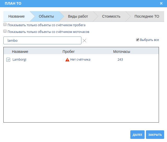Switch to the Название tab
The height and width of the screenshot is (142, 167).
pos(16,16)
